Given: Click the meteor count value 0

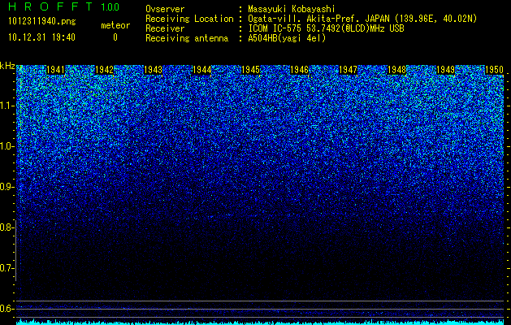Looking at the screenshot, I should tap(115, 37).
